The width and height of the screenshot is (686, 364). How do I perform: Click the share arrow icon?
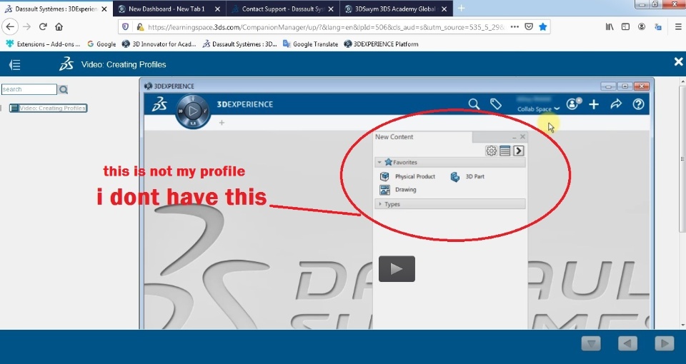pyautogui.click(x=616, y=104)
